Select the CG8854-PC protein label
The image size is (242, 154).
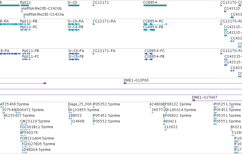pyautogui.click(x=154, y=51)
